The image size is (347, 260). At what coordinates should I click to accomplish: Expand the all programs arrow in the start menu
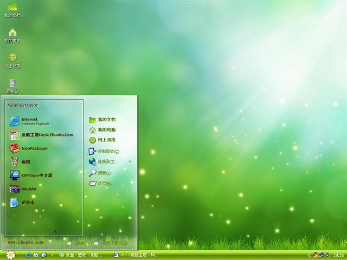click(x=55, y=232)
